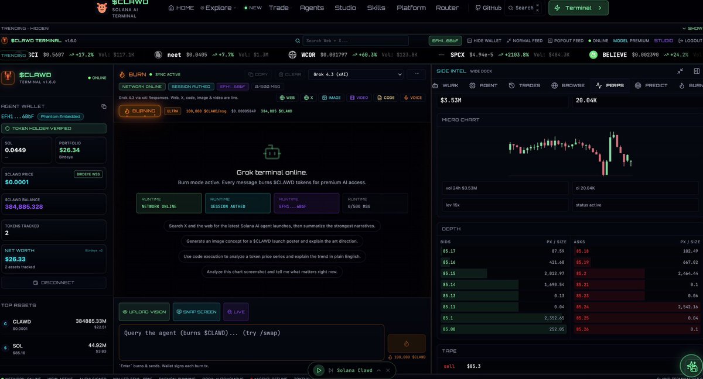Click the BIRDEYE WSS badge
The image size is (703, 379).
pos(88,174)
